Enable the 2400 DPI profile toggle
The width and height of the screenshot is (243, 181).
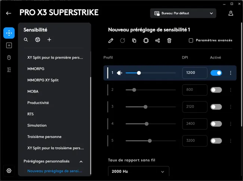click(x=216, y=124)
